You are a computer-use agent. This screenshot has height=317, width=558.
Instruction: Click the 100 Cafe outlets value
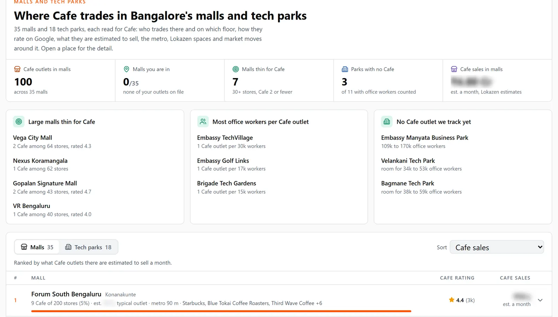pyautogui.click(x=23, y=82)
